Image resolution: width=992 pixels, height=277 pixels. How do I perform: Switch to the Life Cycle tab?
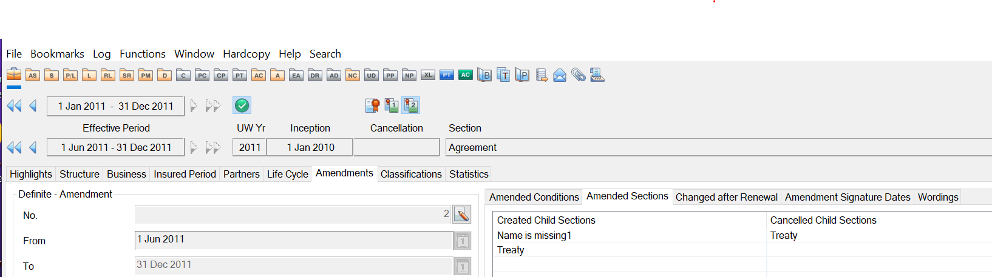click(x=288, y=174)
